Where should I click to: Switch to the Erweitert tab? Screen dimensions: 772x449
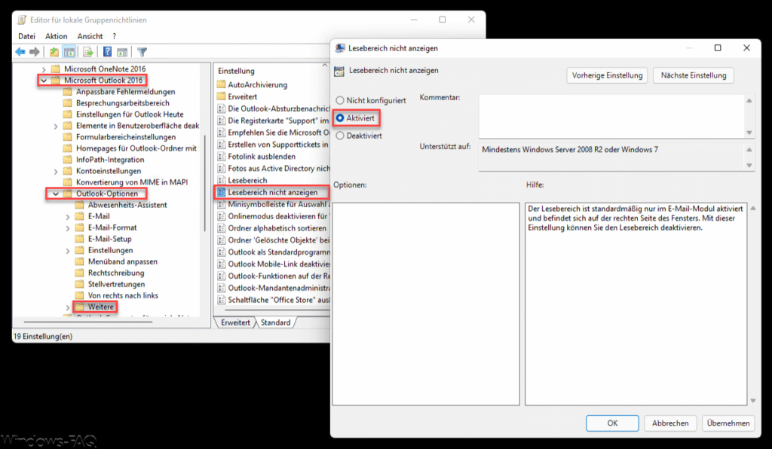[x=235, y=322]
